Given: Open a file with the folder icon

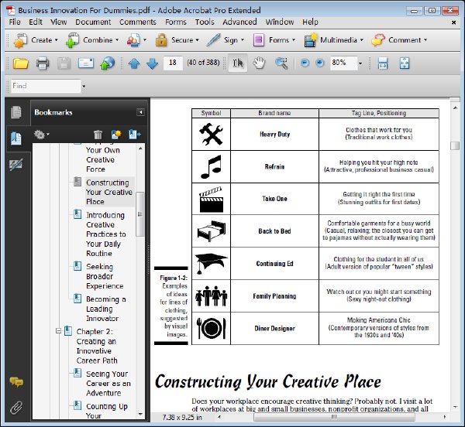Looking at the screenshot, I should coord(20,63).
